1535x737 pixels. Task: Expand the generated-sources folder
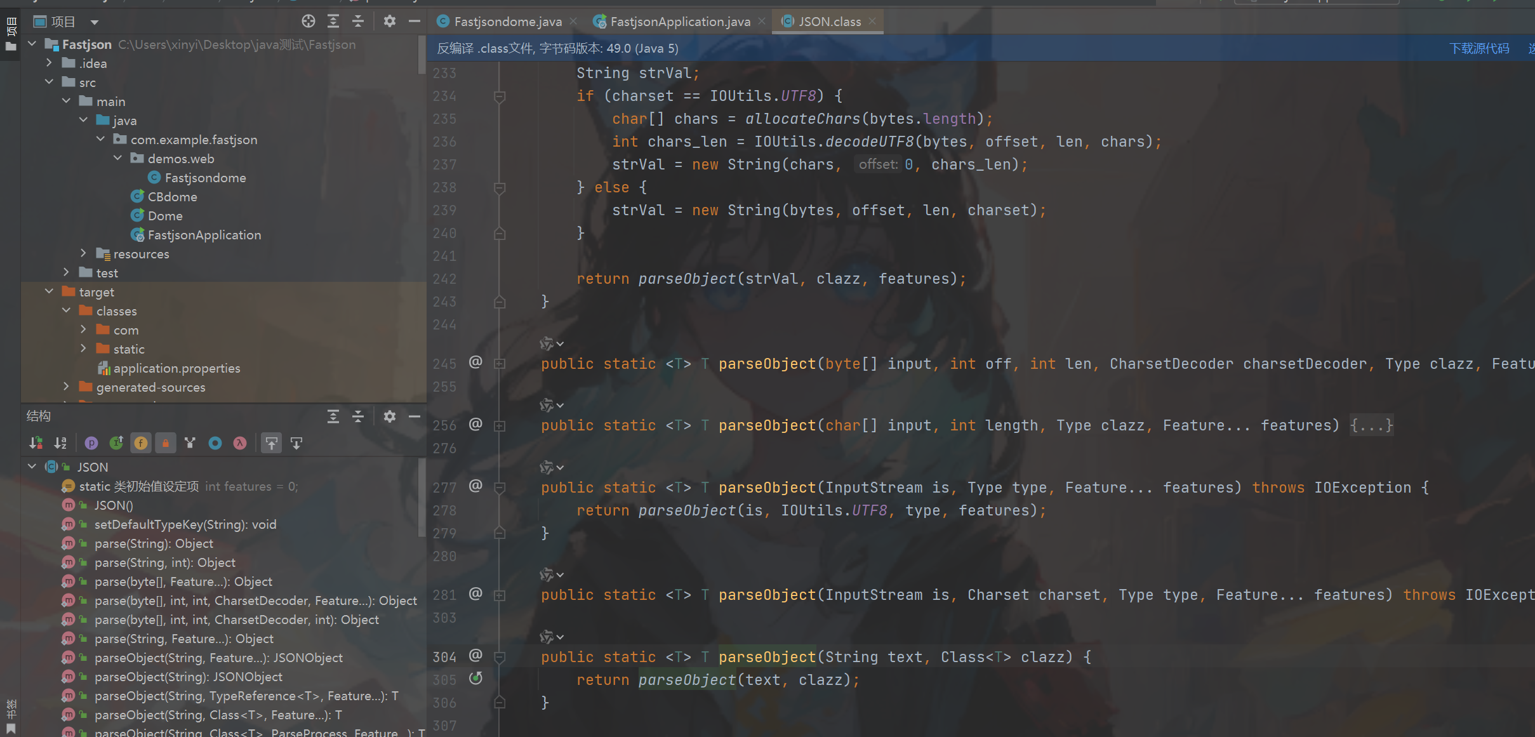67,387
